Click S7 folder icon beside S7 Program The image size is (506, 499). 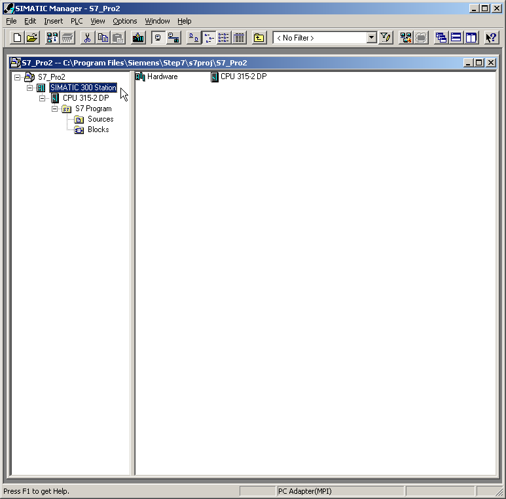tap(67, 109)
